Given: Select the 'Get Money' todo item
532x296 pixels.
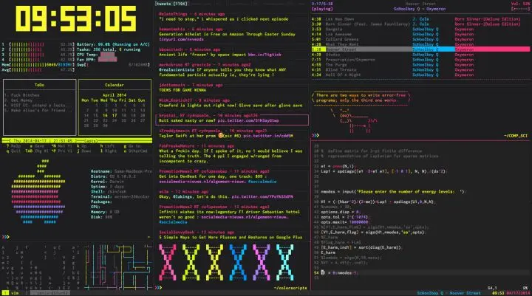Looking at the screenshot, I should coord(19,100).
